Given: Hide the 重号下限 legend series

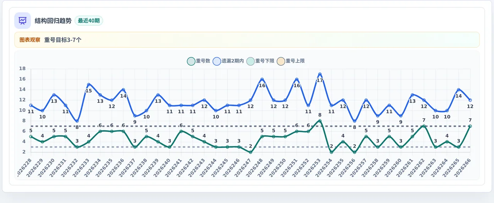Looking at the screenshot, I should [x=261, y=61].
